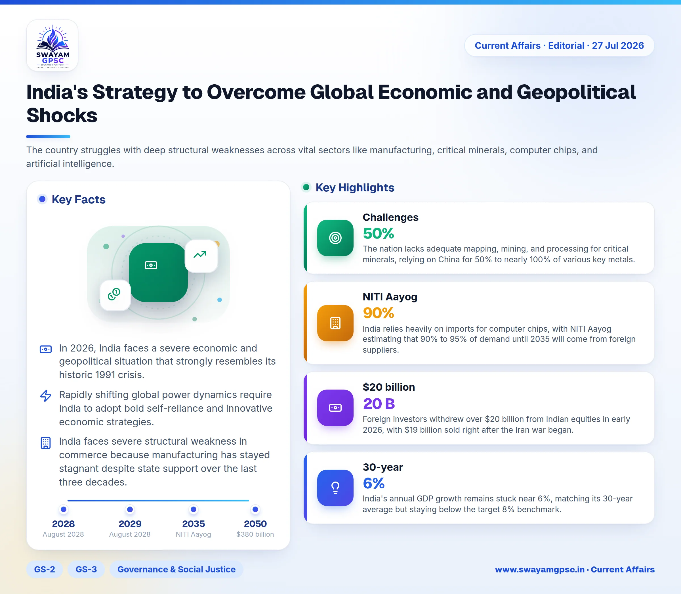Click the coins tile in illustration
Viewport: 681px width, 594px height.
pos(115,295)
